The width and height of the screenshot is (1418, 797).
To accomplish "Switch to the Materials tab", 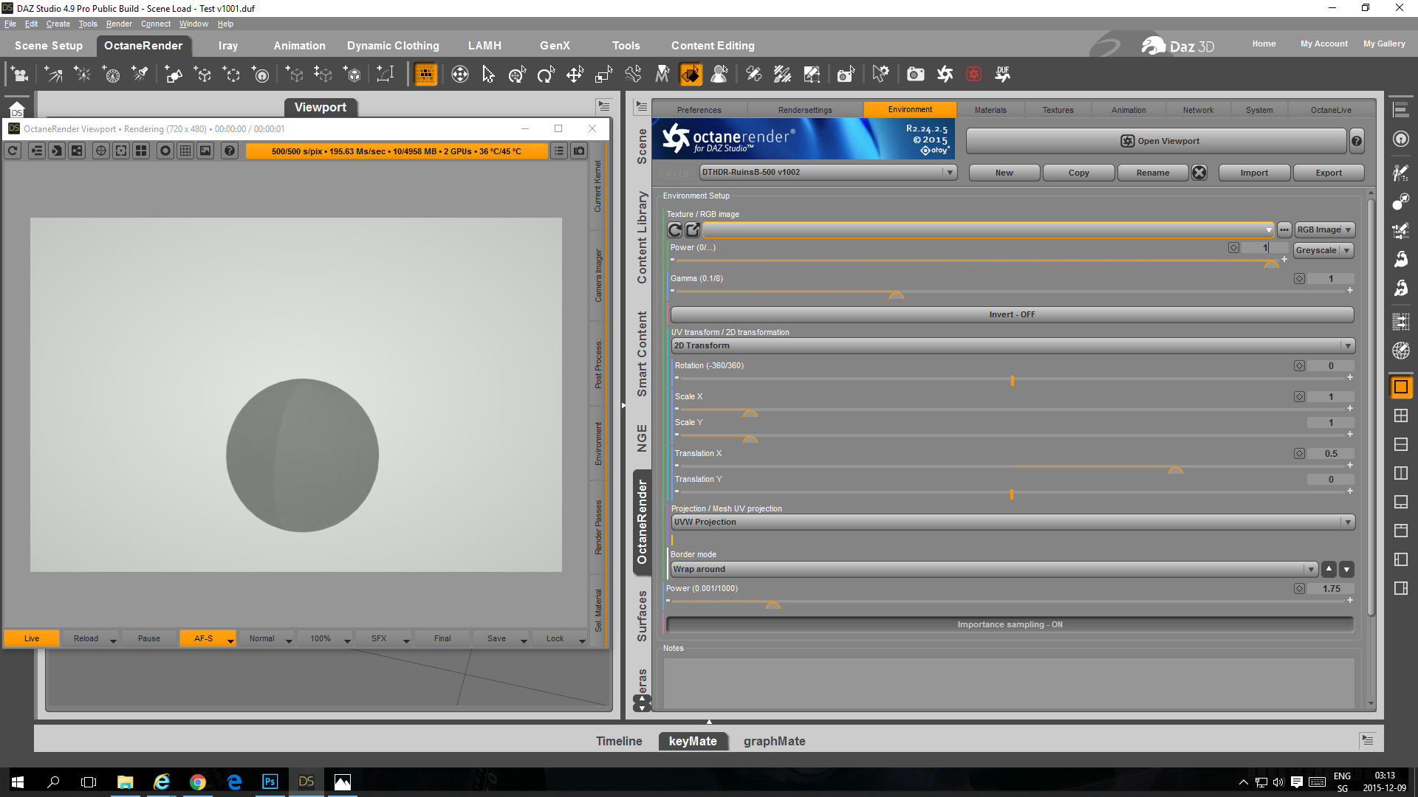I will tap(990, 110).
